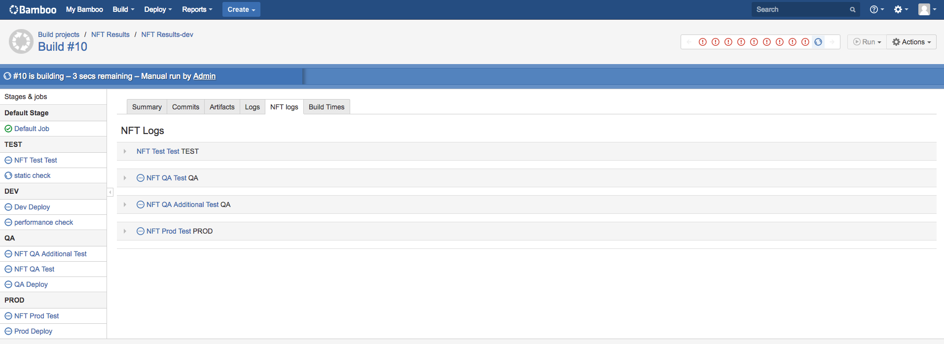The width and height of the screenshot is (944, 344).
Task: Open the help question-mark menu
Action: coord(876,9)
